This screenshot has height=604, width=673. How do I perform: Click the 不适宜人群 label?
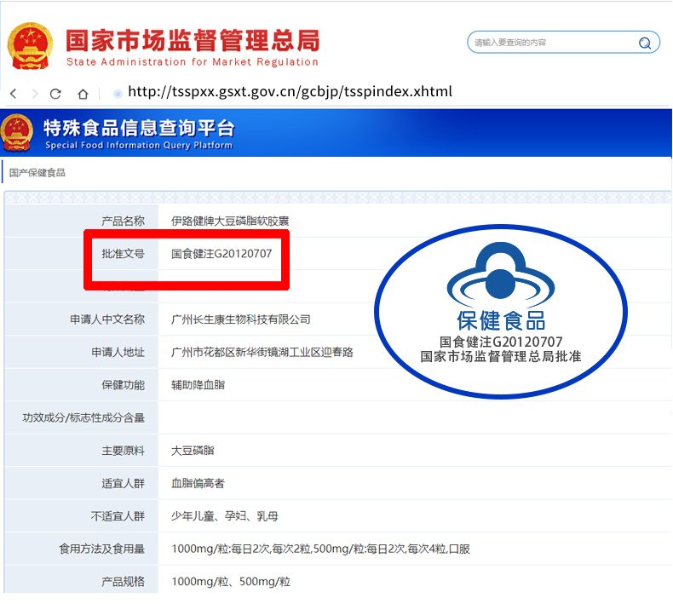coord(118,516)
